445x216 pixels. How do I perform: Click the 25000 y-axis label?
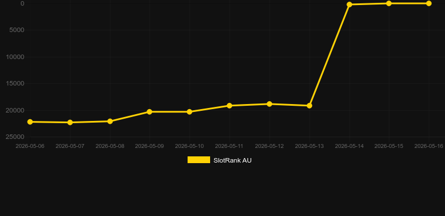[x=15, y=137]
